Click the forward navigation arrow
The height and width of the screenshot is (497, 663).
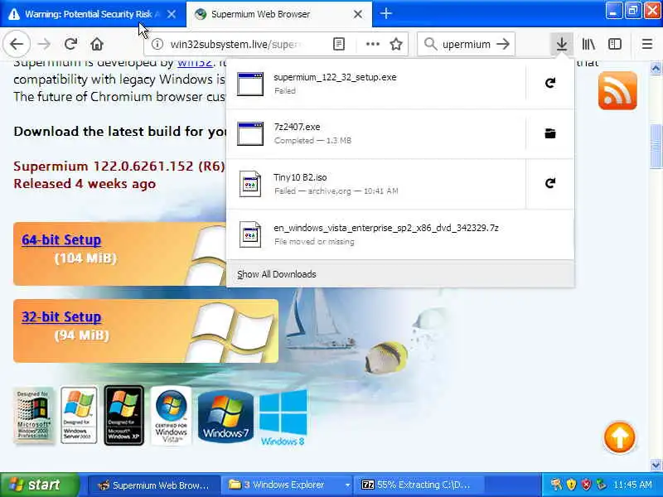point(44,44)
